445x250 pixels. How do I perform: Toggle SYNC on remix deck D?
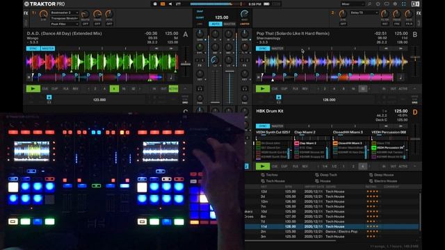pos(263,126)
